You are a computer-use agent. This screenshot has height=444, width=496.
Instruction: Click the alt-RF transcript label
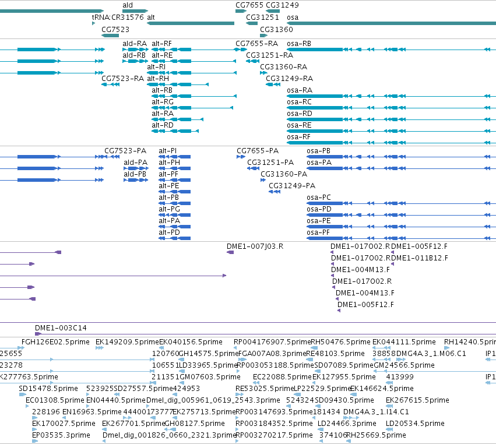tap(161, 44)
